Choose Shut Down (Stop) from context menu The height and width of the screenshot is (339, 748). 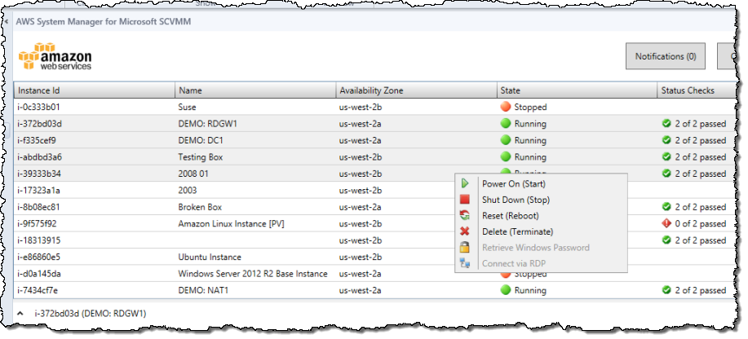pos(541,200)
